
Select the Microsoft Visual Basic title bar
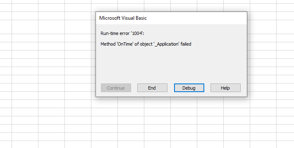(x=171, y=18)
